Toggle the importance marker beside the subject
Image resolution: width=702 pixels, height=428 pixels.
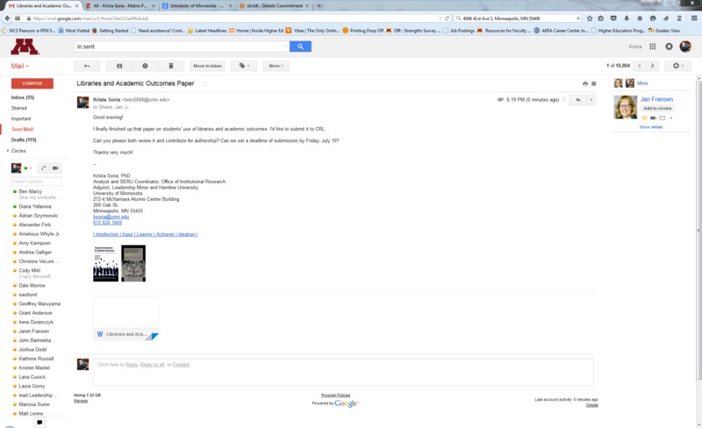click(x=205, y=83)
